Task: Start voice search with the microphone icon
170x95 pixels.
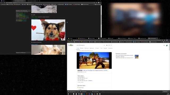Action: pyautogui.click(x=109, y=45)
